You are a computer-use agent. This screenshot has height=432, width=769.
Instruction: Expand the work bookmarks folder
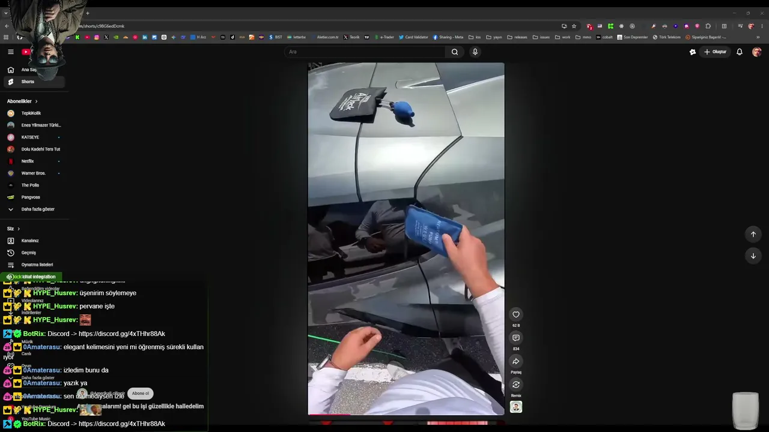tap(563, 37)
